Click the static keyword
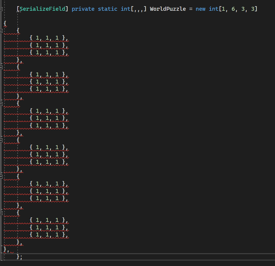 click(x=108, y=9)
